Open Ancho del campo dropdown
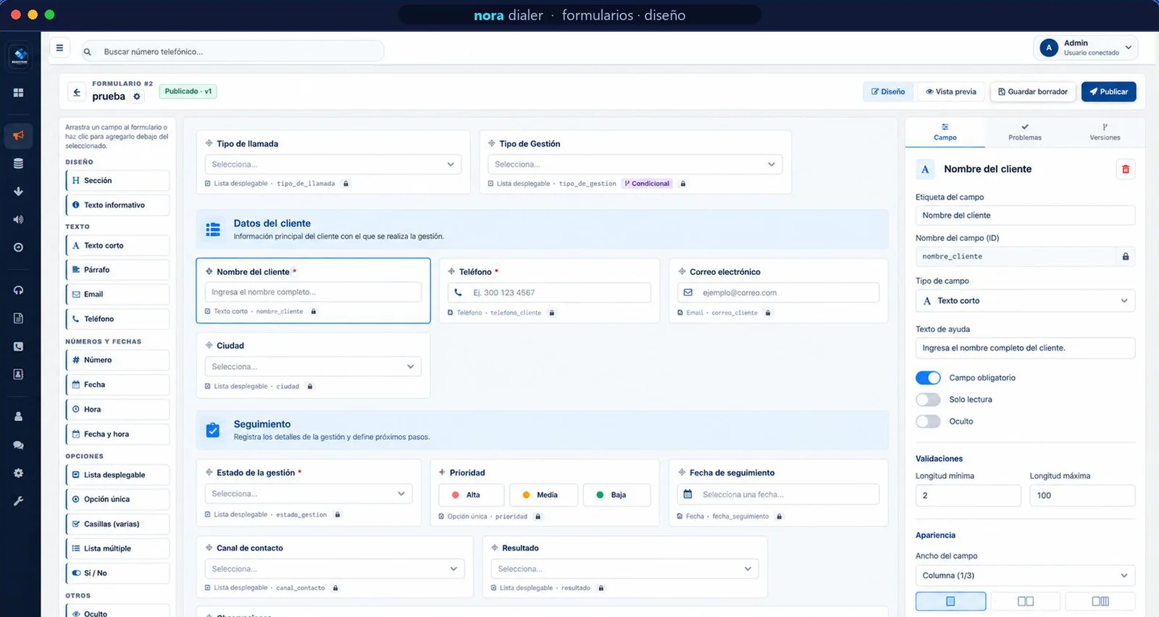Screen dimensions: 1159x617 [1025, 576]
